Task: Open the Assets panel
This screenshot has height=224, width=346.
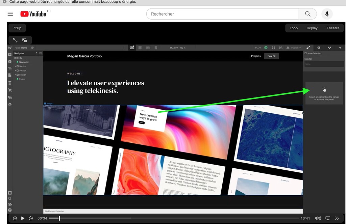Action: point(10,97)
